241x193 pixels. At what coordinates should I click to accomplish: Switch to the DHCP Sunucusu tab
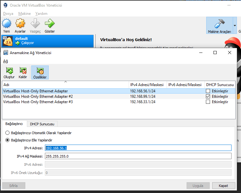pos(42,124)
